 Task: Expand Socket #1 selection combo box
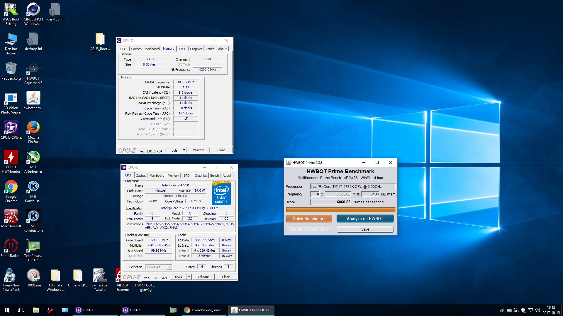click(x=158, y=267)
